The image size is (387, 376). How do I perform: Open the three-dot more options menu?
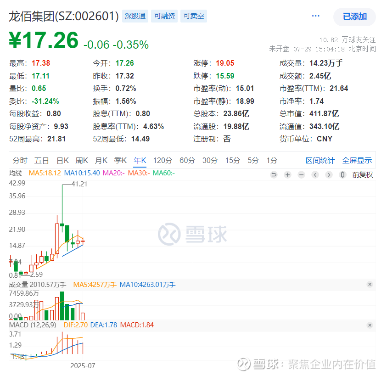(x=315, y=16)
